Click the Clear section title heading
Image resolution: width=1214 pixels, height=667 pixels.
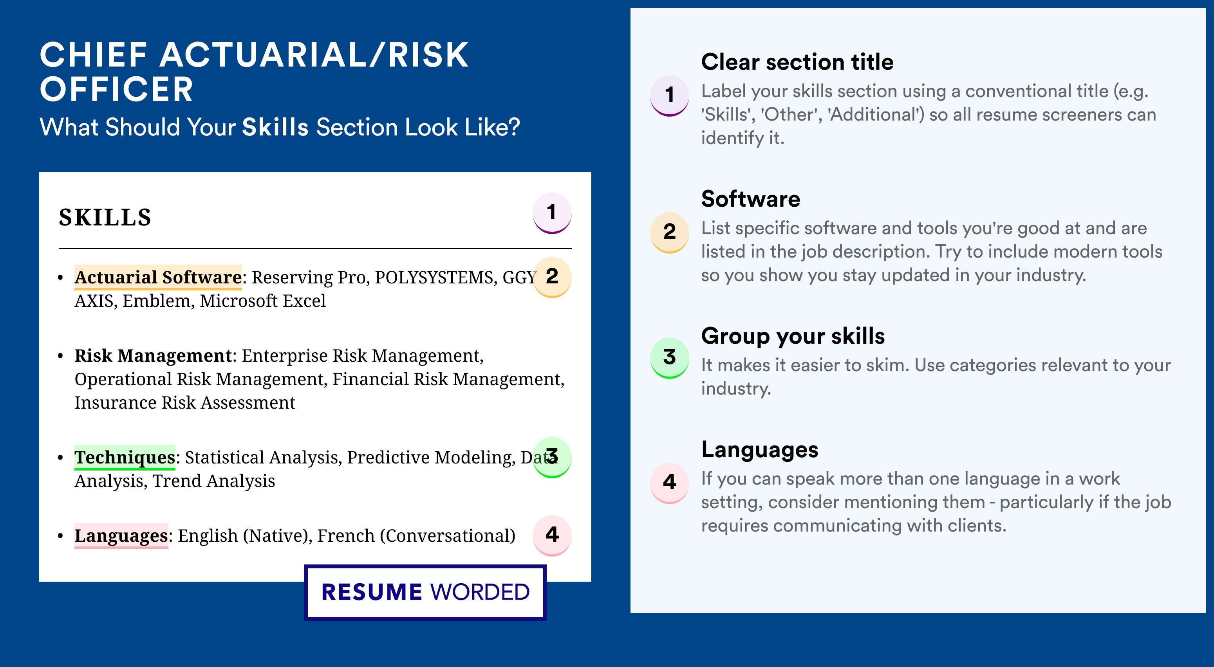pyautogui.click(x=797, y=62)
